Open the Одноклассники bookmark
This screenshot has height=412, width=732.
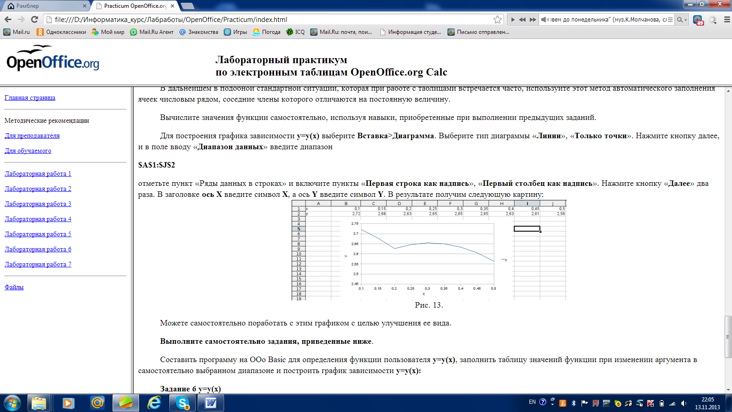click(61, 32)
